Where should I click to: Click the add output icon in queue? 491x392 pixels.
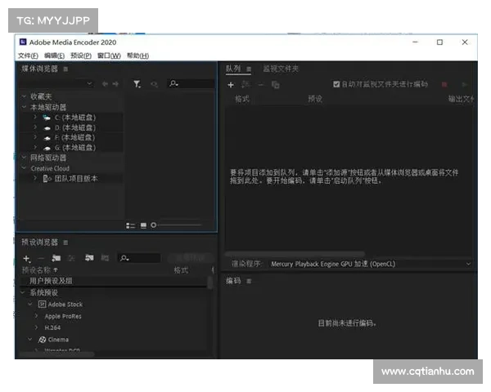pyautogui.click(x=245, y=84)
